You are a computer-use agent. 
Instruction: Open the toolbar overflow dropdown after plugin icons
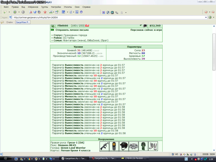(x=126, y=12)
